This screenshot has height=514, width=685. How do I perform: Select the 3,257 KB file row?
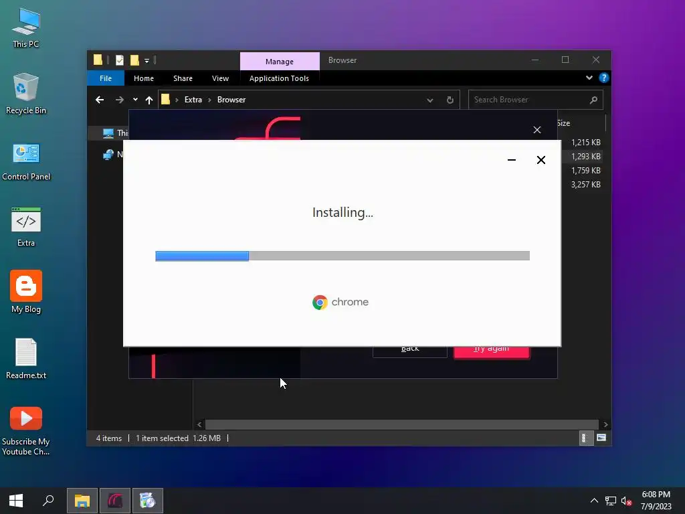[585, 185]
